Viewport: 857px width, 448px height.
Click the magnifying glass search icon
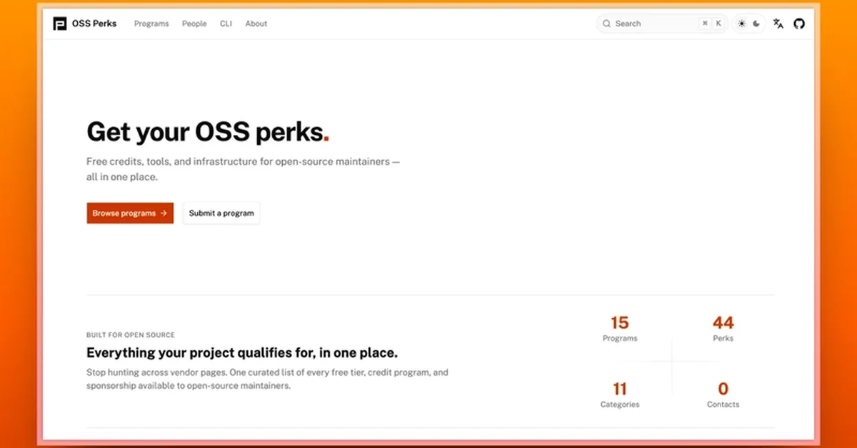point(606,23)
